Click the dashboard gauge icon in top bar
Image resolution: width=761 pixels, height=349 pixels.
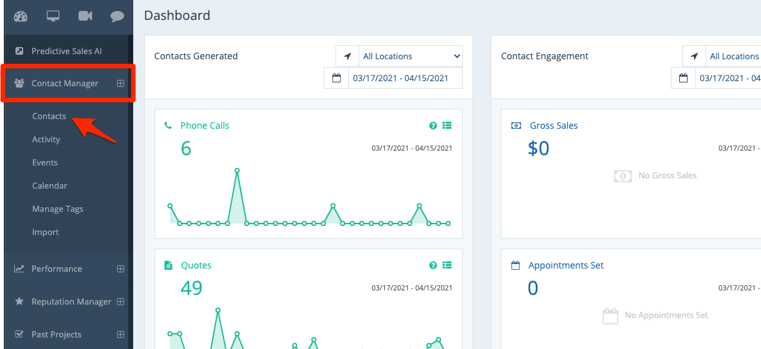click(x=21, y=16)
